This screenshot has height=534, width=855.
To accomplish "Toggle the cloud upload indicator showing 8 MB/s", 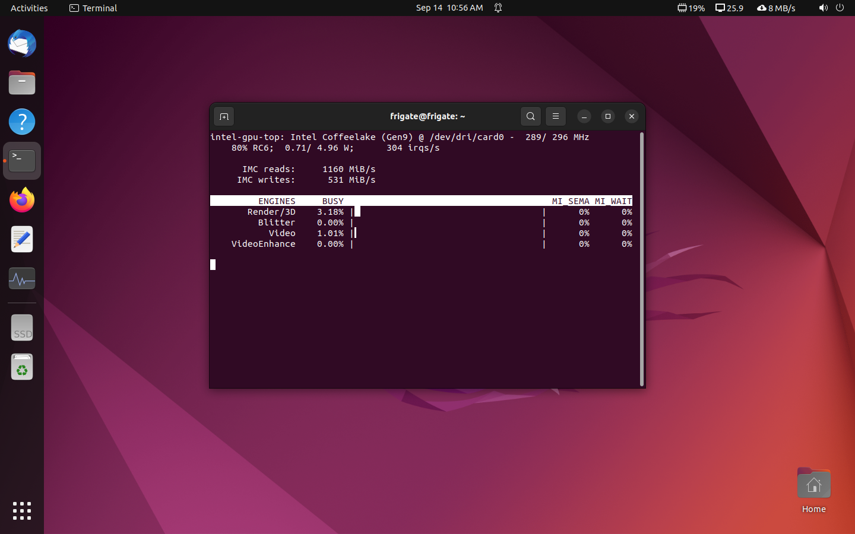I will click(776, 8).
